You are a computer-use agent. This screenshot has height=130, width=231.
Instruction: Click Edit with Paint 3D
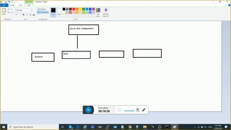(106, 12)
